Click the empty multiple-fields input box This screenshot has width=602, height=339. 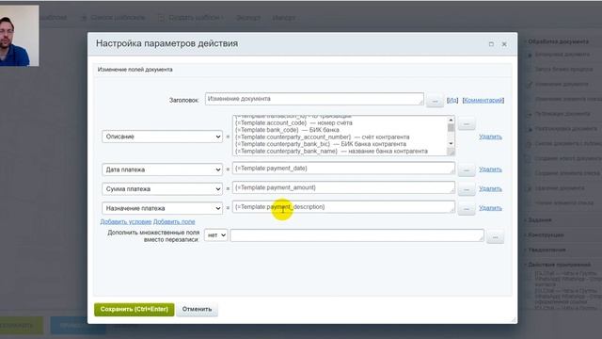[x=357, y=235]
